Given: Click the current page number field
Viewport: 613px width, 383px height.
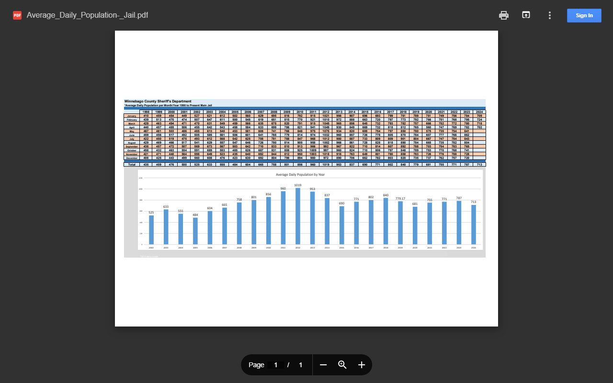Looking at the screenshot, I should (276, 365).
